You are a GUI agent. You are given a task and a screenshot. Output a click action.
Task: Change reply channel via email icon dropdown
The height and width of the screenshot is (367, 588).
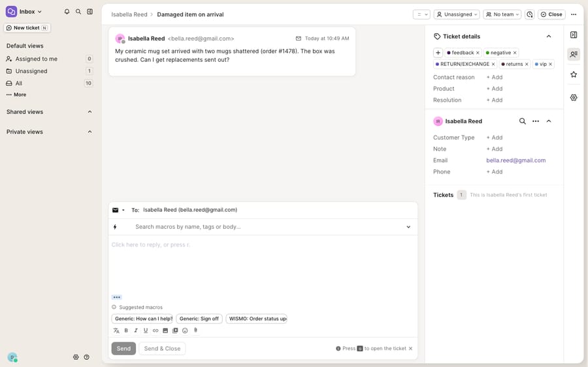click(118, 211)
